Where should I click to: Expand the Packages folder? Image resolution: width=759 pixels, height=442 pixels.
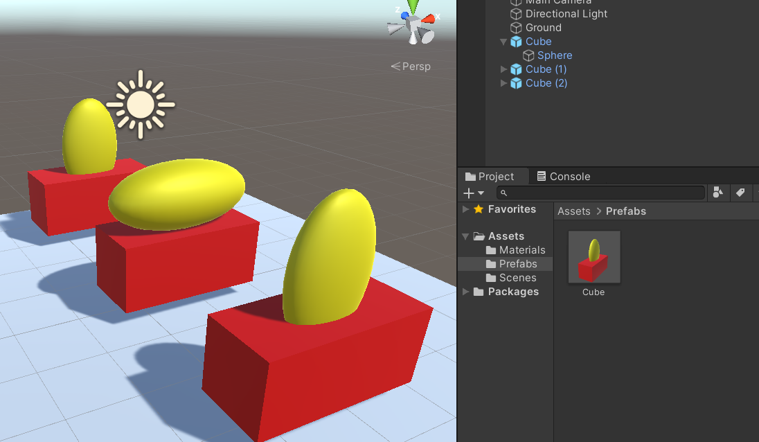465,292
